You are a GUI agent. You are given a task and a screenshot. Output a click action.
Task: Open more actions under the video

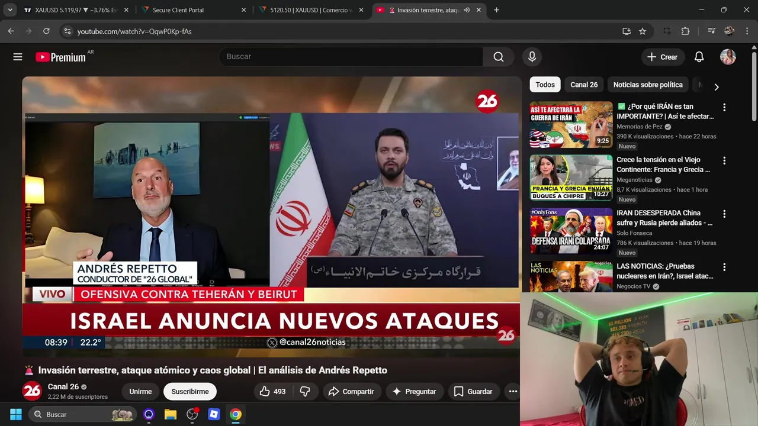(x=513, y=391)
